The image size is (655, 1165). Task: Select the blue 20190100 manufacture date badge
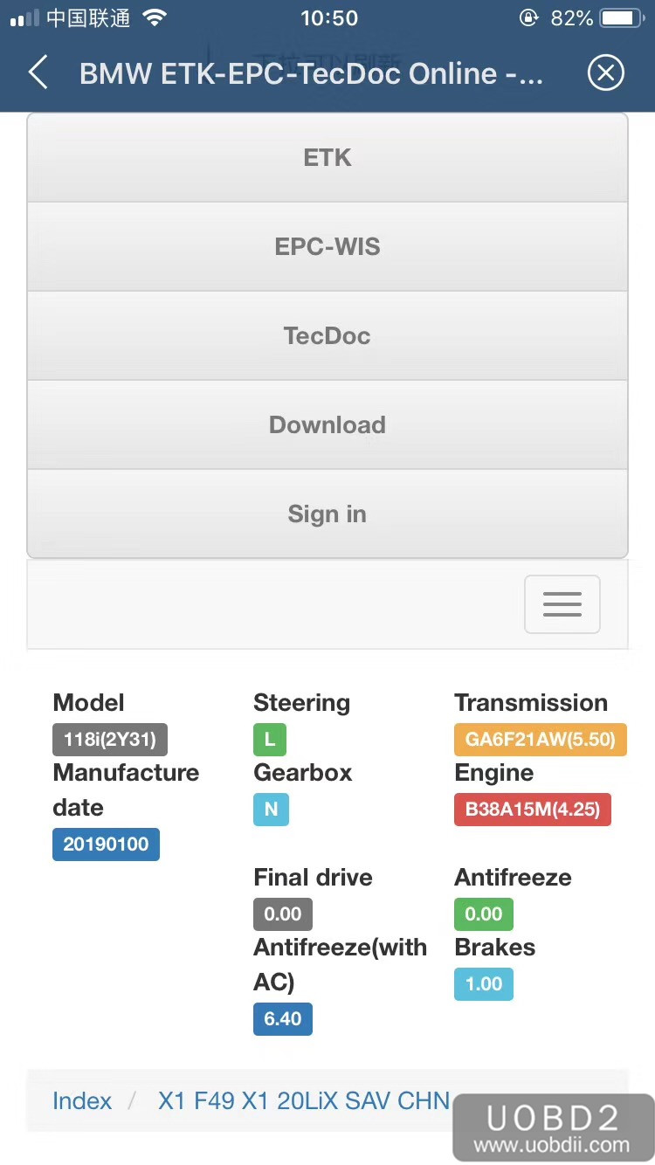point(106,844)
